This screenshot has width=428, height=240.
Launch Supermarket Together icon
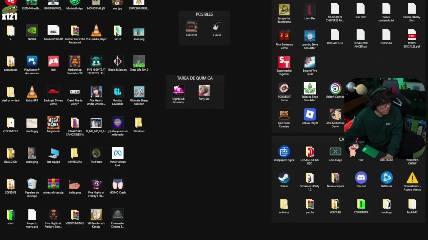click(x=284, y=62)
